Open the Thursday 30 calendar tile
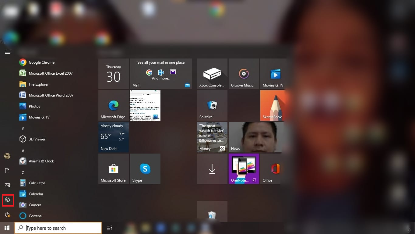 [x=114, y=74]
